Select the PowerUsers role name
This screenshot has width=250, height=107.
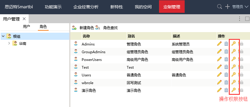tap(92, 60)
